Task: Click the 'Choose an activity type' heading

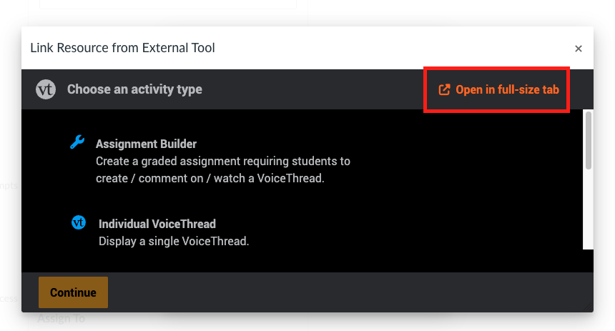Action: [x=134, y=89]
